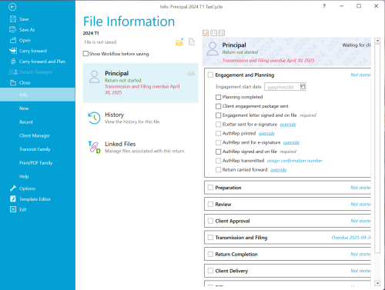Click the third workflow layout icon
385x290 pixels.
coord(222,33)
